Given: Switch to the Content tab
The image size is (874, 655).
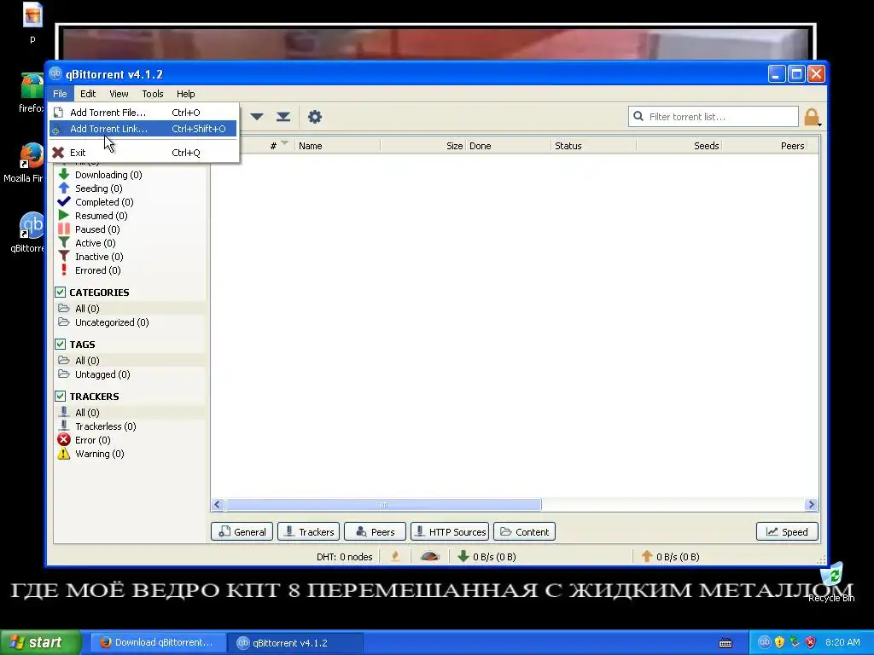Looking at the screenshot, I should click(x=524, y=532).
